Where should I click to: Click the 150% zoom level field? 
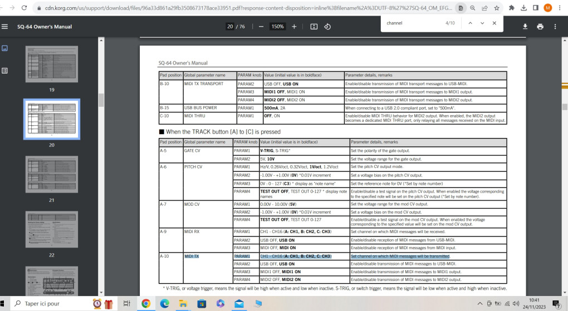point(278,27)
